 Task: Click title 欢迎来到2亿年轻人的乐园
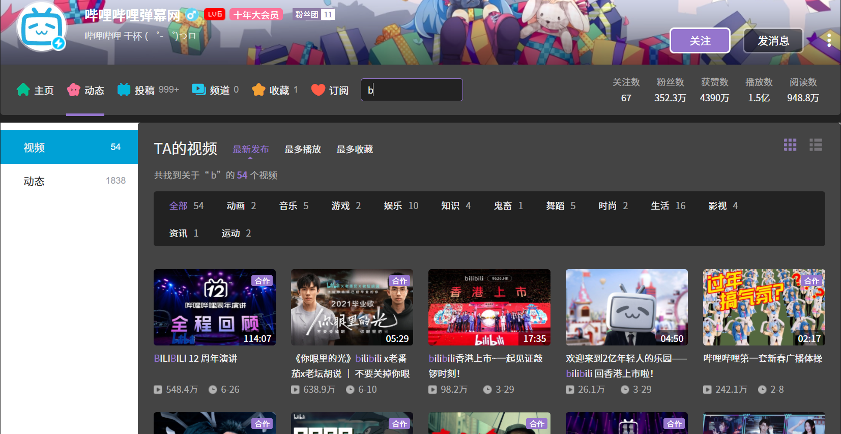click(x=626, y=366)
